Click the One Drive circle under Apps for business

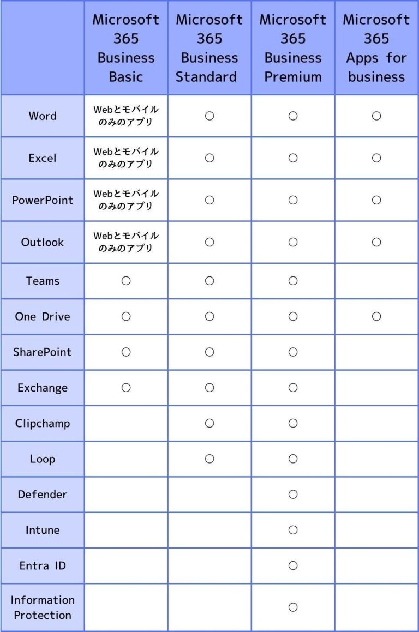tap(376, 316)
